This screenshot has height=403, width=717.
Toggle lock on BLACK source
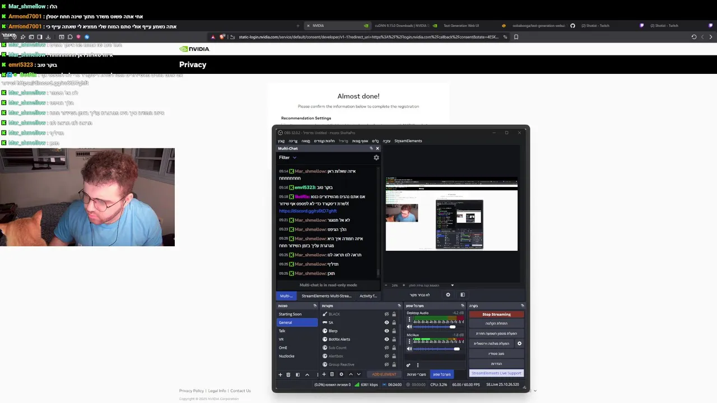coord(394,314)
